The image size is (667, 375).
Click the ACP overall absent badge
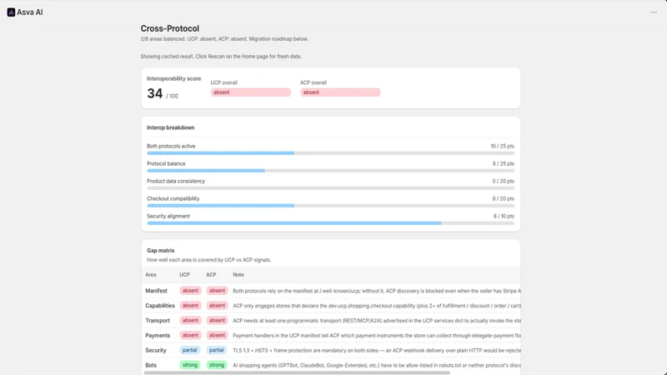[x=340, y=92]
